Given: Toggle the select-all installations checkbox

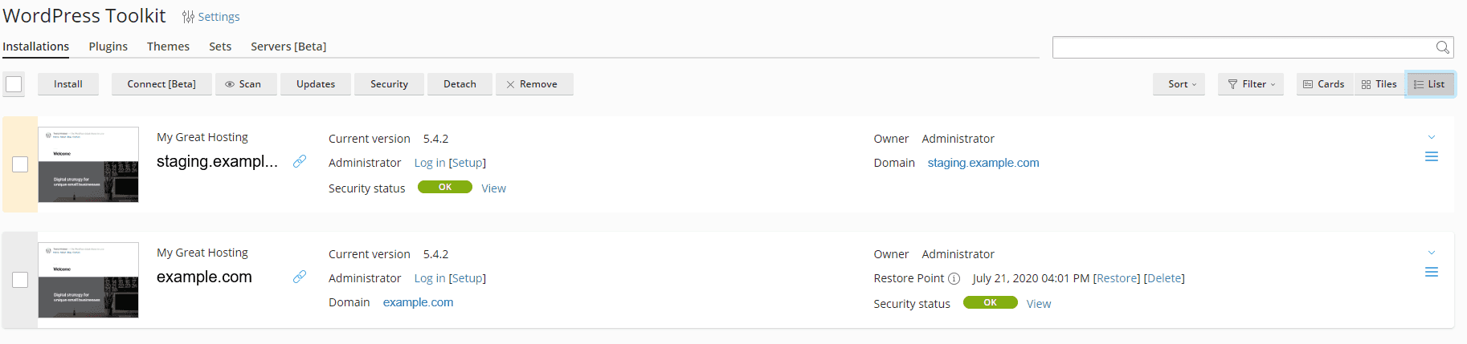Looking at the screenshot, I should 14,84.
